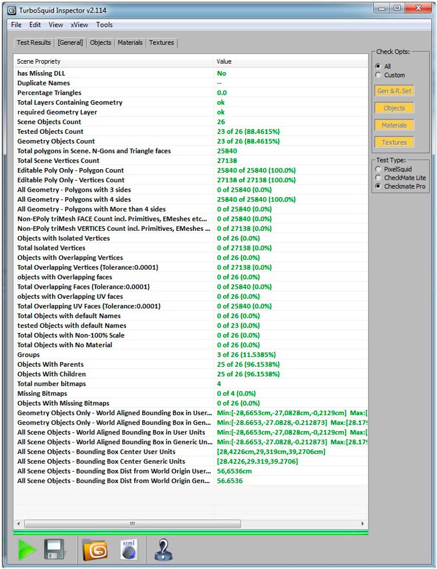Click the value 25840 for total polygons
Viewport: 437px width, 569px height.
click(227, 151)
